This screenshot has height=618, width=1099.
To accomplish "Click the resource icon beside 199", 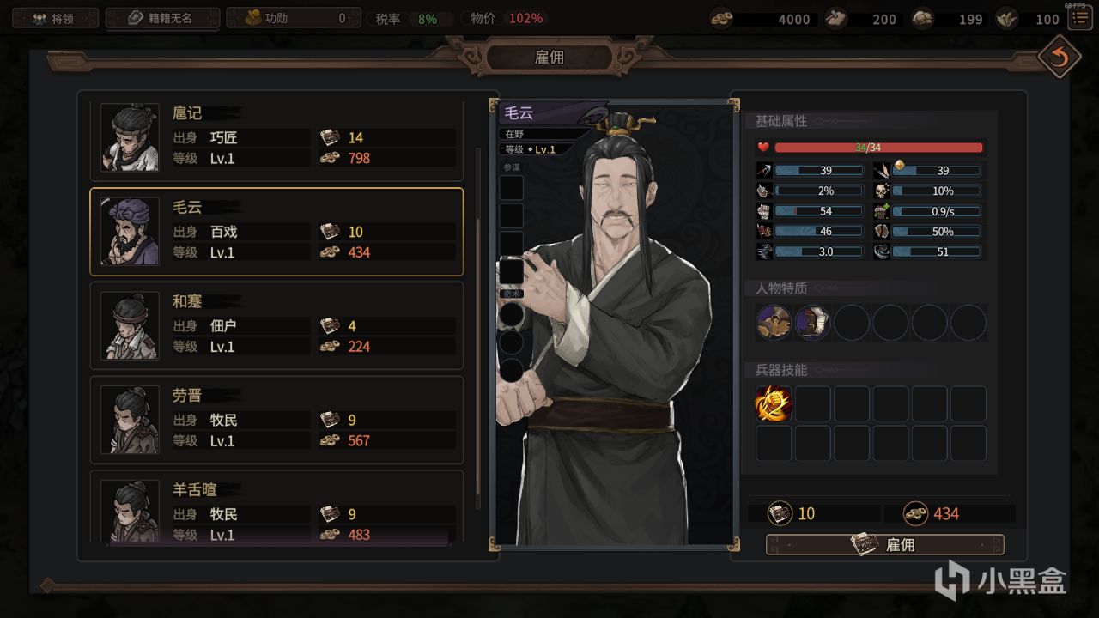I will click(x=923, y=18).
